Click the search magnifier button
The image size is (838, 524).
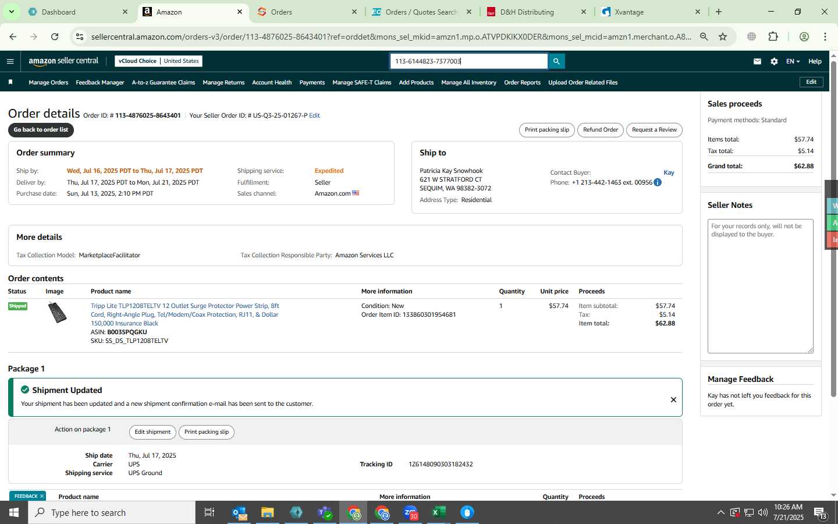point(556,61)
